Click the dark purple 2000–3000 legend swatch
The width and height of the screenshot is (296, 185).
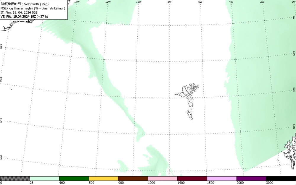251,178
